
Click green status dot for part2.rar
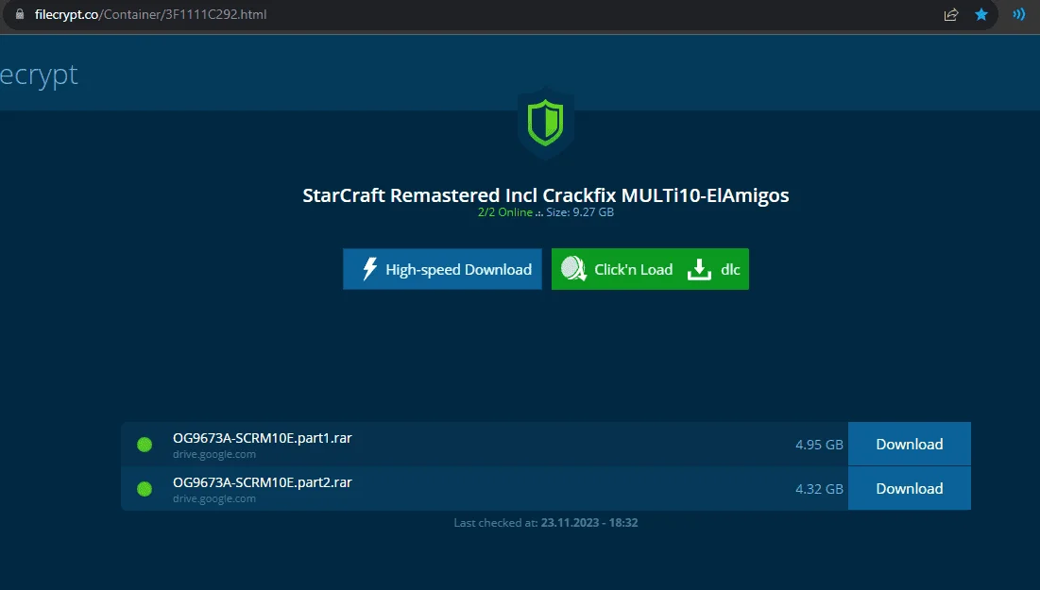pos(145,489)
